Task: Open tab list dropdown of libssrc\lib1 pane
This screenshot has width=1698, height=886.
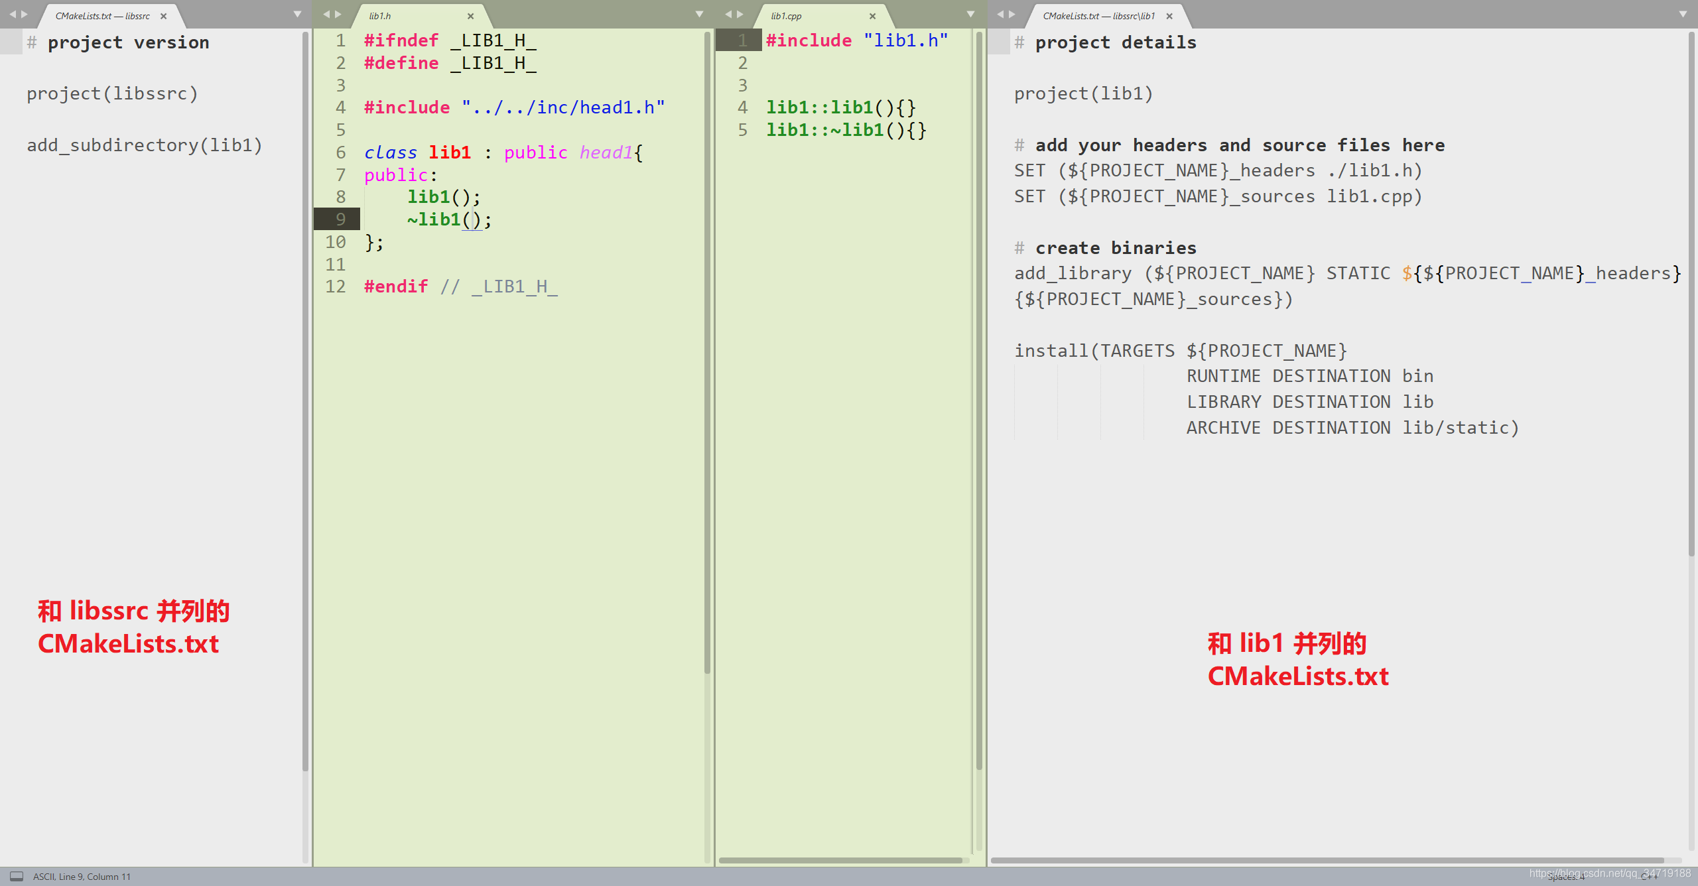Action: [1683, 14]
